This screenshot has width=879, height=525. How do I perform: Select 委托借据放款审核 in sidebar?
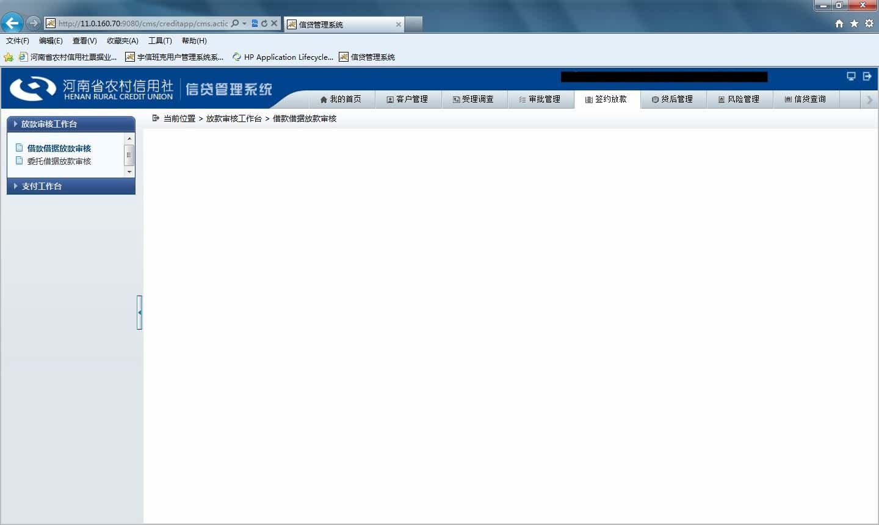pos(59,161)
